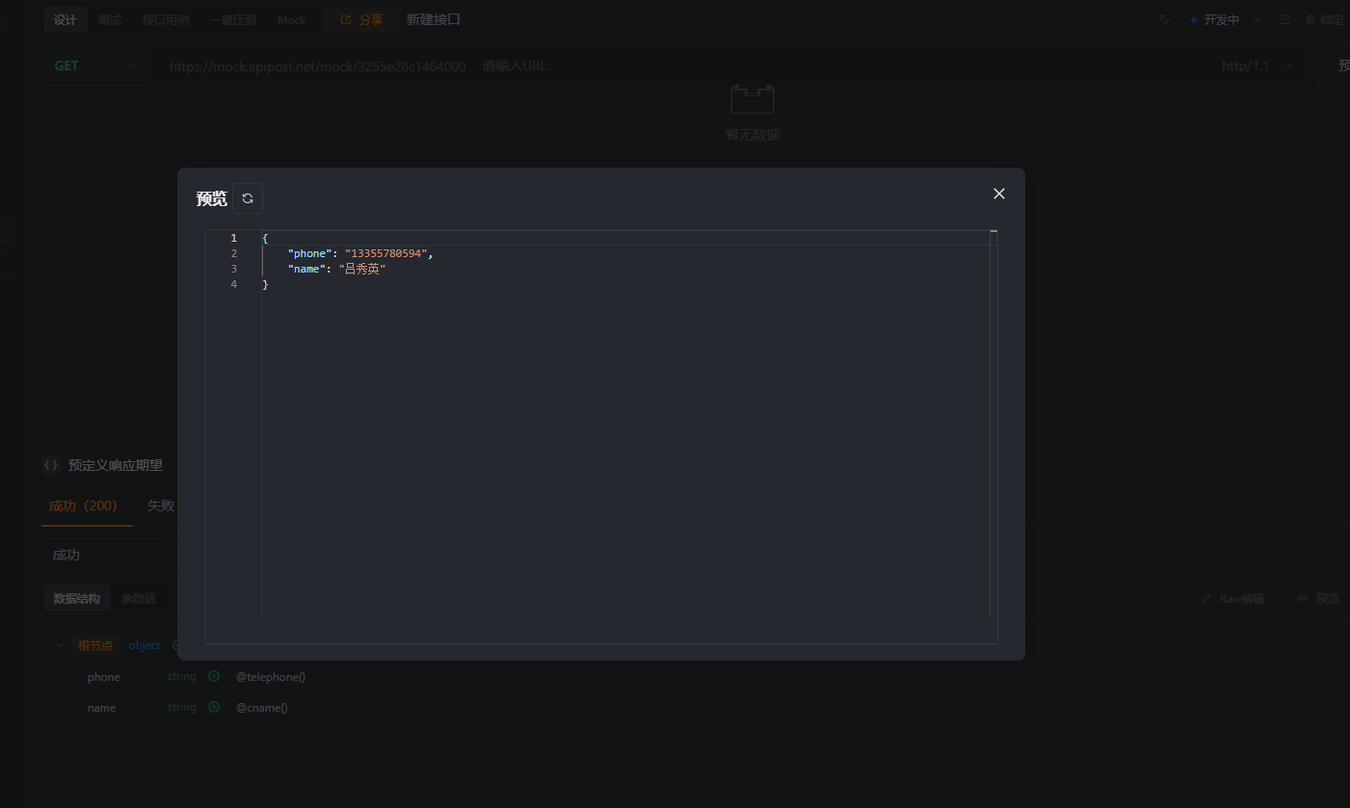Switch to 数据结构 view
This screenshot has height=808, width=1350.
pyautogui.click(x=76, y=598)
